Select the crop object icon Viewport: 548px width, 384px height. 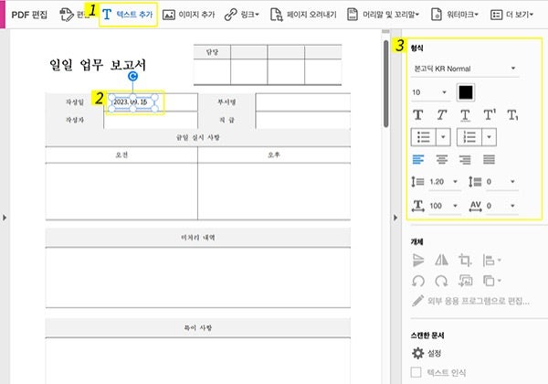(x=465, y=261)
